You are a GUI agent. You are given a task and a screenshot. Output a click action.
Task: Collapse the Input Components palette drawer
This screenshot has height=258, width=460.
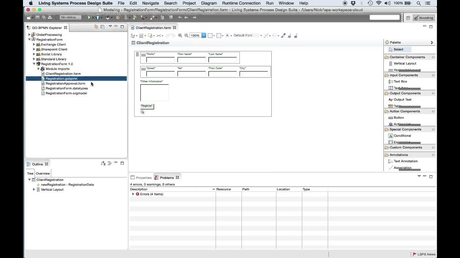point(433,75)
